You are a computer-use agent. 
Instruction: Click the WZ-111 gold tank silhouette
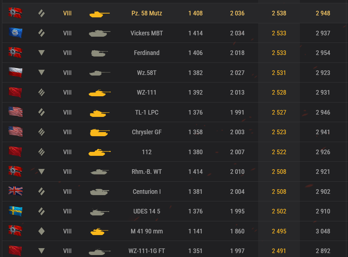click(99, 93)
